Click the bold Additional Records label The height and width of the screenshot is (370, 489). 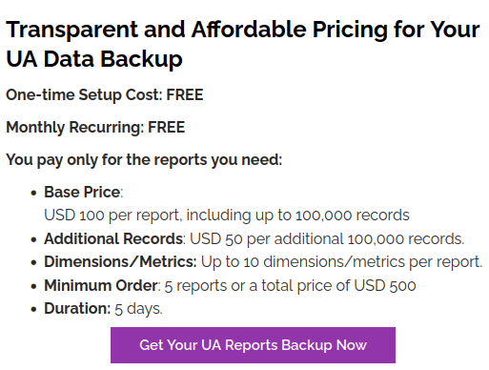click(x=113, y=238)
